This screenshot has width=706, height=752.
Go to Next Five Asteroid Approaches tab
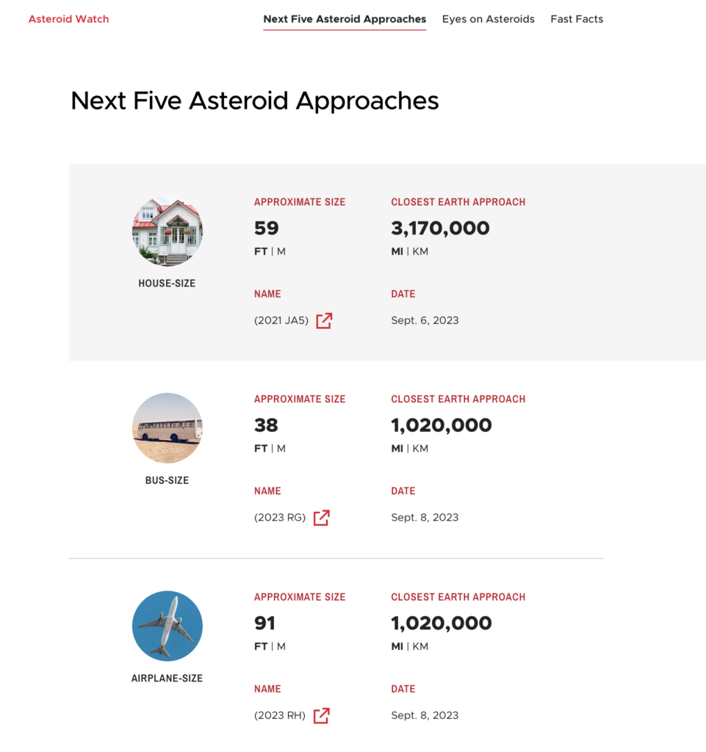(x=345, y=19)
